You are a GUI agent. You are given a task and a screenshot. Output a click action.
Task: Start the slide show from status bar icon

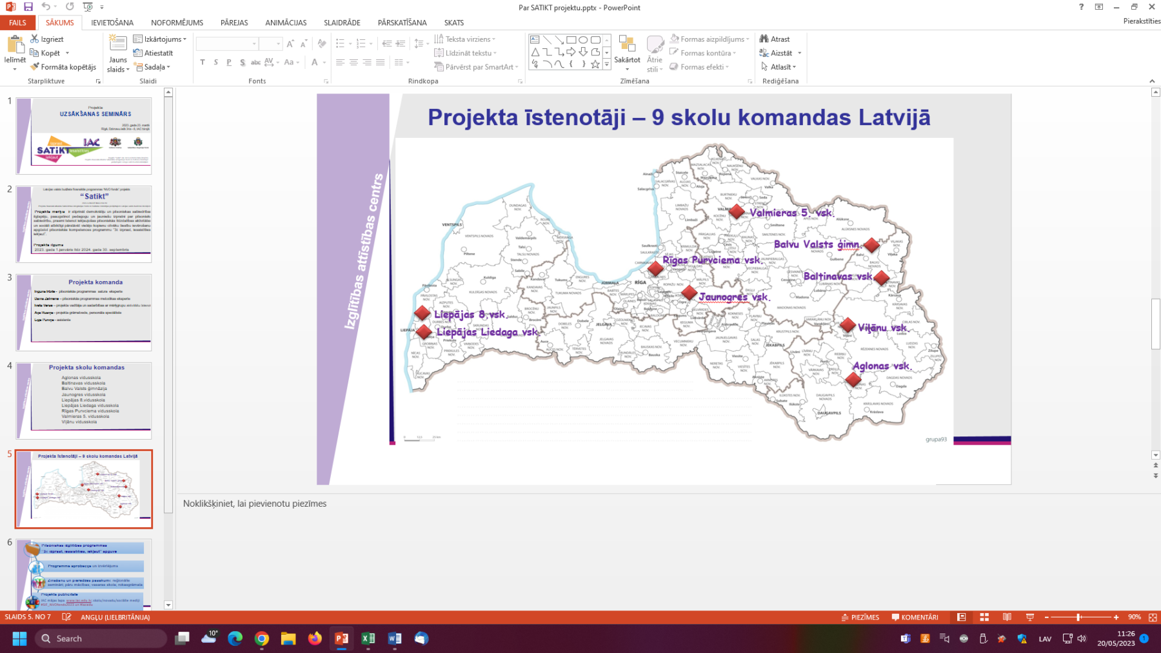coord(1029,618)
